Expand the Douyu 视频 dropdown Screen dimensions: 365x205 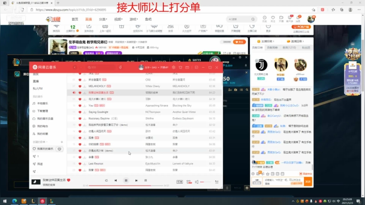click(x=118, y=19)
